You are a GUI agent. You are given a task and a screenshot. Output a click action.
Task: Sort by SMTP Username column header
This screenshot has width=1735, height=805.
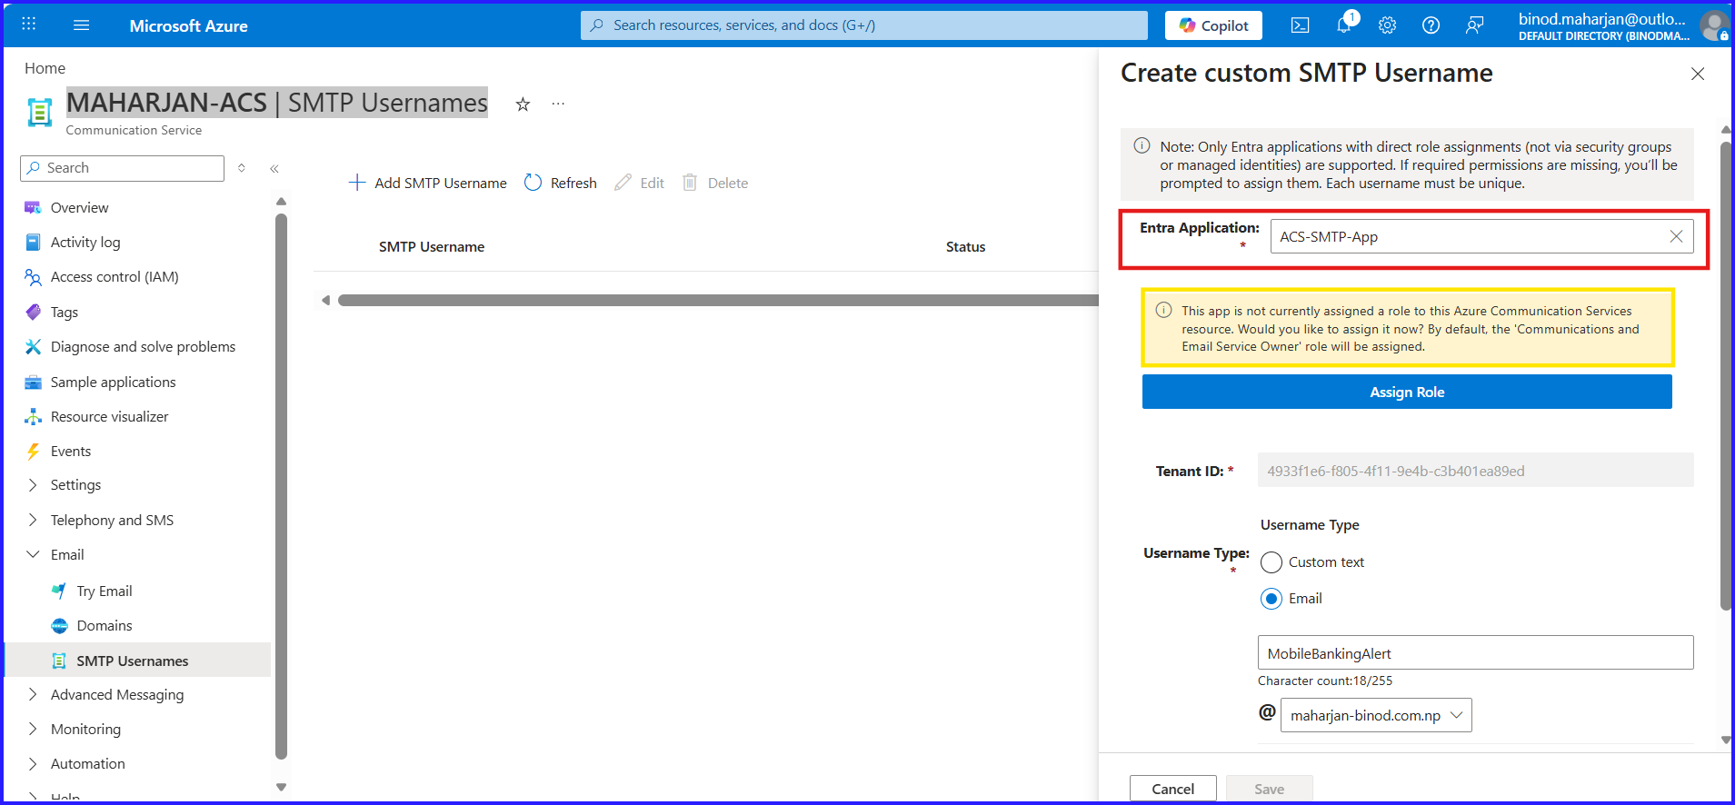432,247
